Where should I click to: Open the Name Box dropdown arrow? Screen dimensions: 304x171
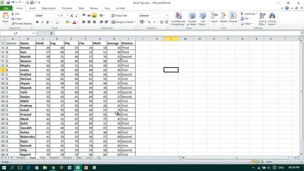click(33, 33)
